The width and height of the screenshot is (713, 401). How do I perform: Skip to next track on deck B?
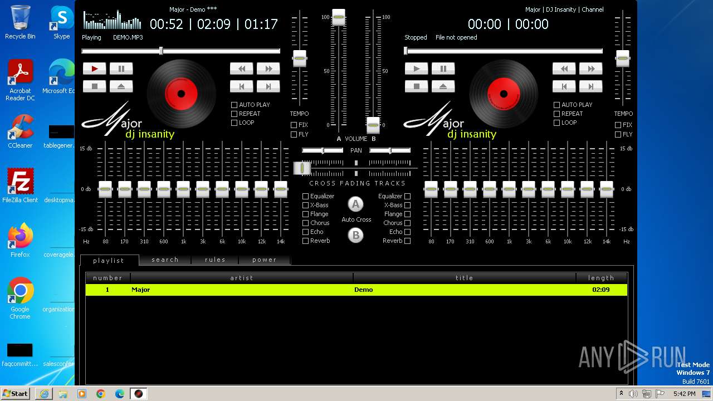click(x=590, y=86)
